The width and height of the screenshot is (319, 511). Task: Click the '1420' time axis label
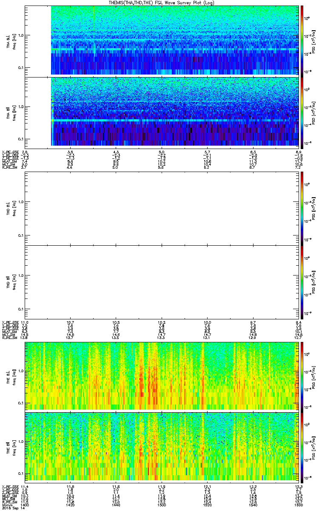pyautogui.click(x=71, y=505)
